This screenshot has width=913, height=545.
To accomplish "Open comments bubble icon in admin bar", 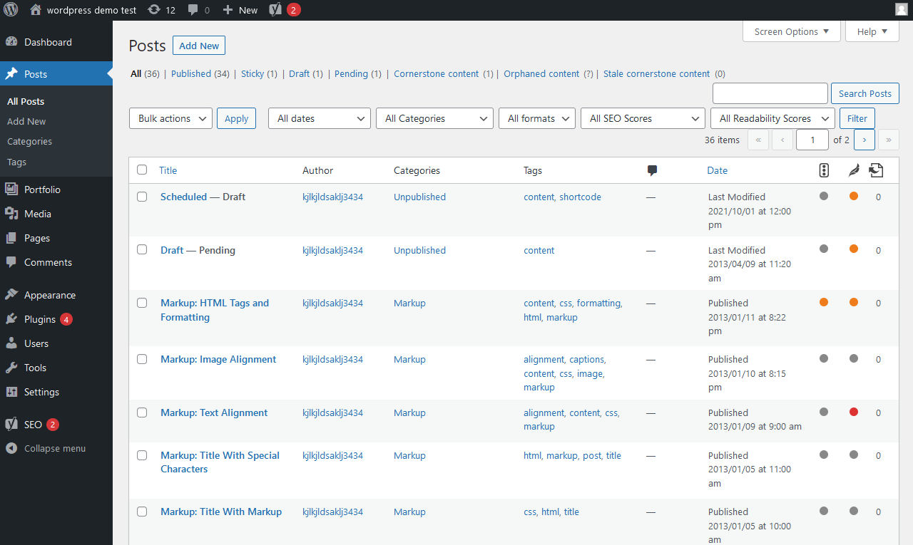I will [198, 10].
